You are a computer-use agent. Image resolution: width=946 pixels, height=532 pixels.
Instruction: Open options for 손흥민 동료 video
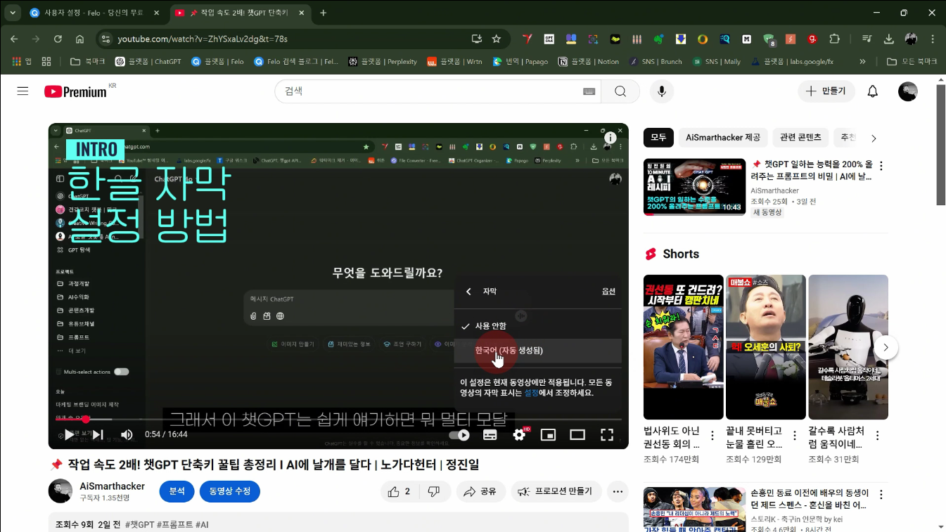(881, 495)
